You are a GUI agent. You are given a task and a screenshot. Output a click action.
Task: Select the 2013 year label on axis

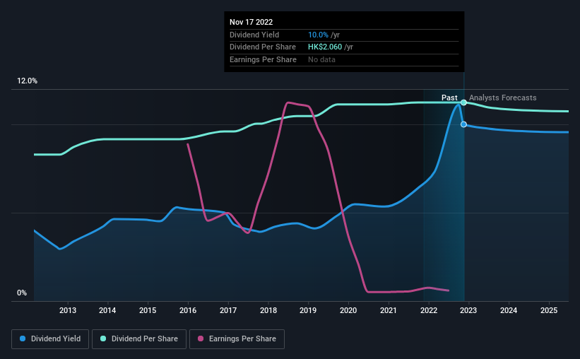coord(68,310)
